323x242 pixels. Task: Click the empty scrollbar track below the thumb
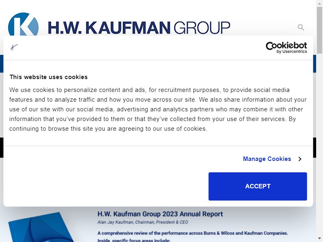click(x=319, y=144)
